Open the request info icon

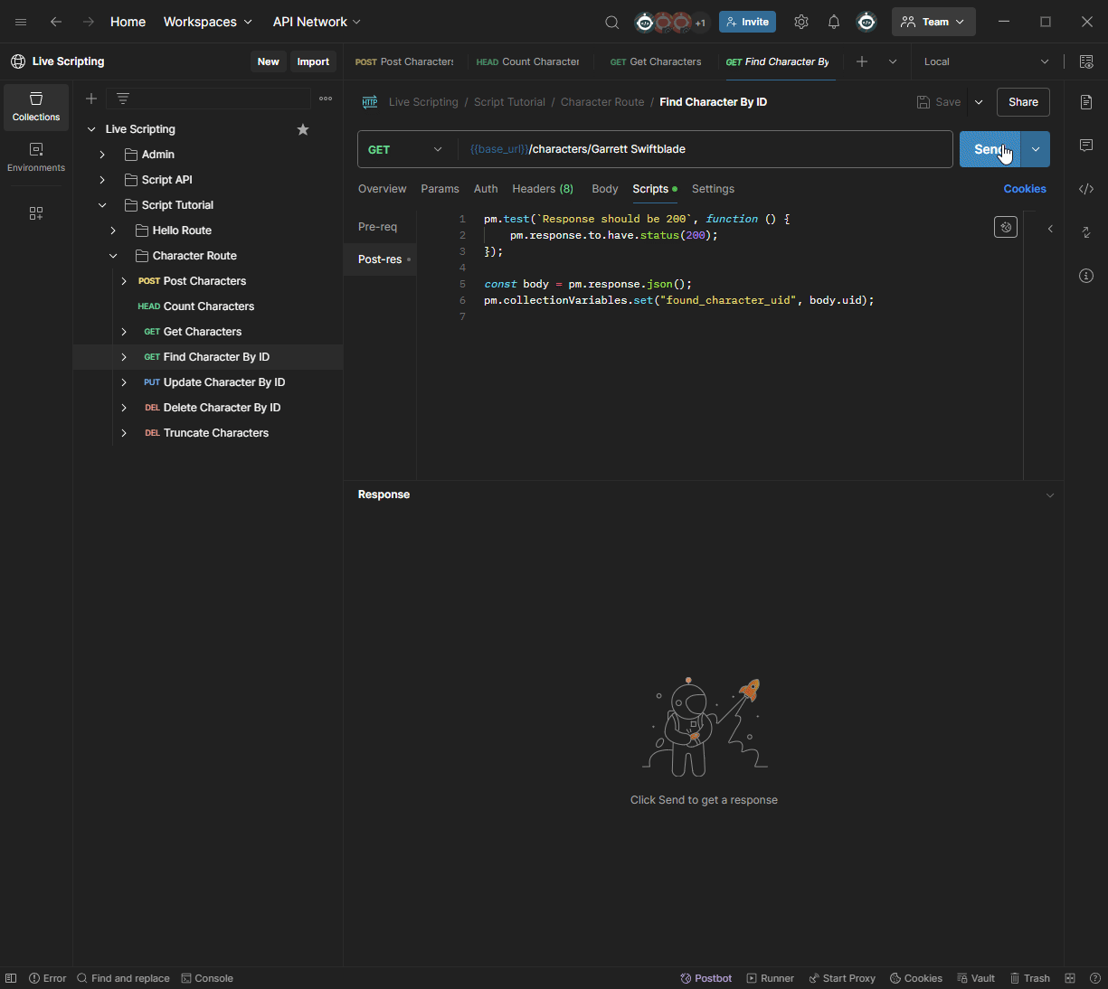tap(1086, 276)
